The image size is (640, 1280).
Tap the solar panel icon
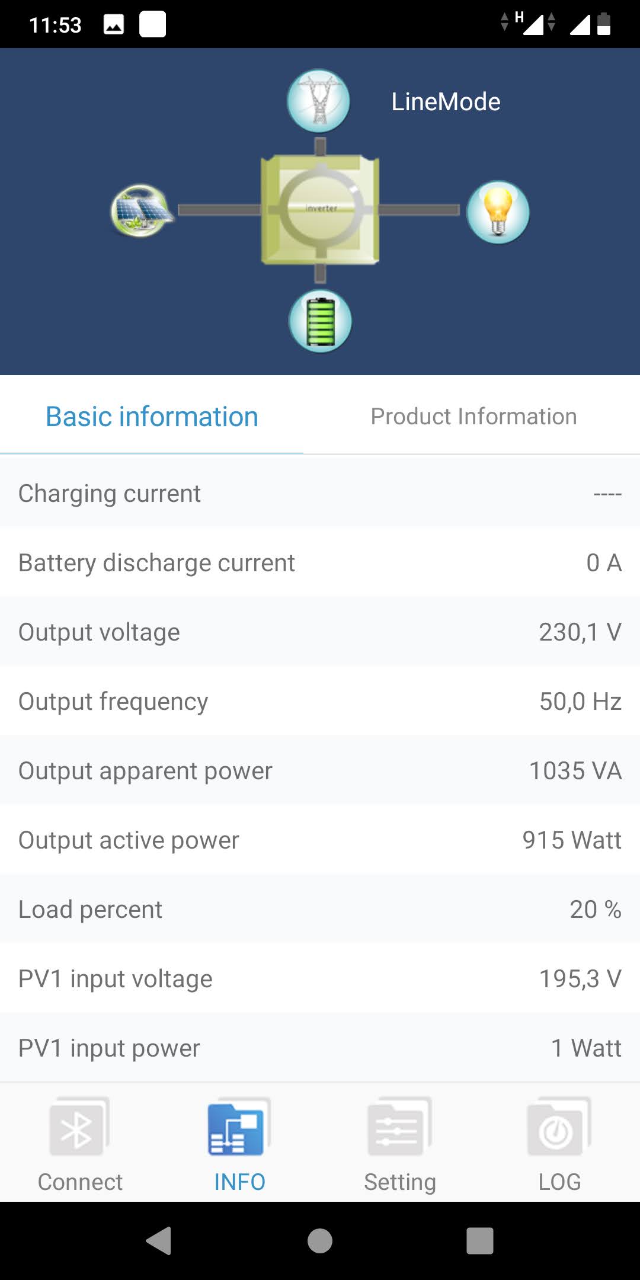pos(141,211)
